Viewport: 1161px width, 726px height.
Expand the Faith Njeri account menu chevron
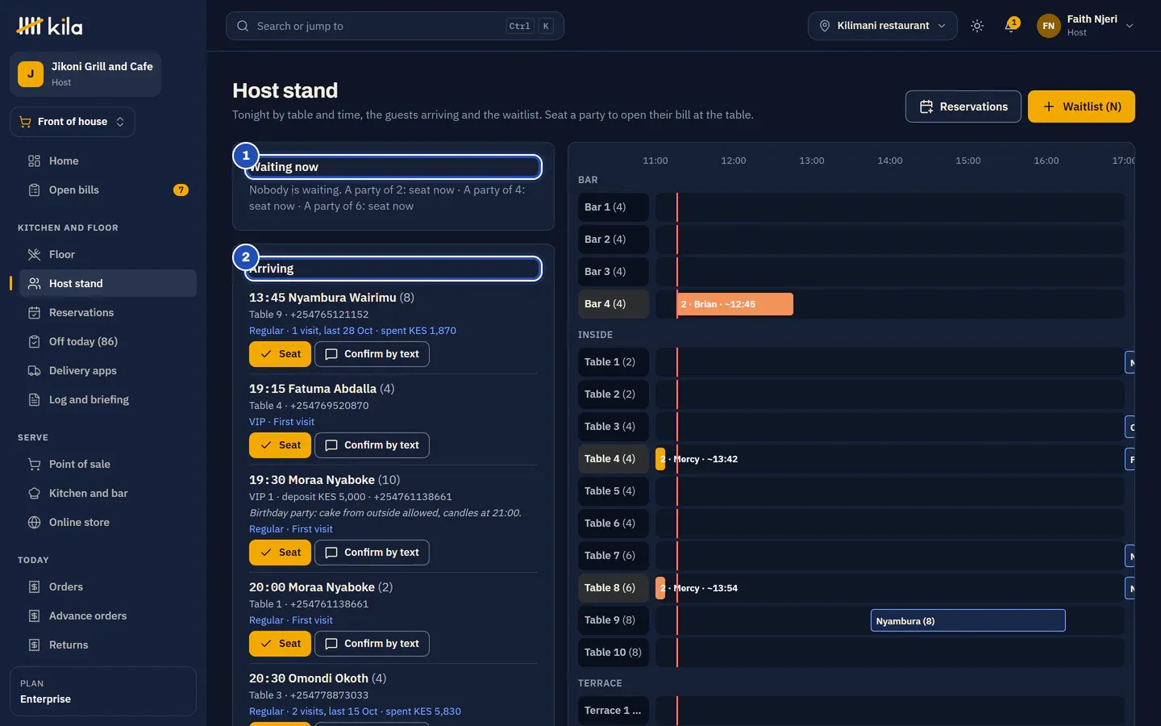(x=1130, y=26)
